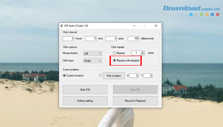Image resolution: width=223 pixels, height=127 pixels.
Task: Focus the Y coordinate field
Action: coord(148,76)
